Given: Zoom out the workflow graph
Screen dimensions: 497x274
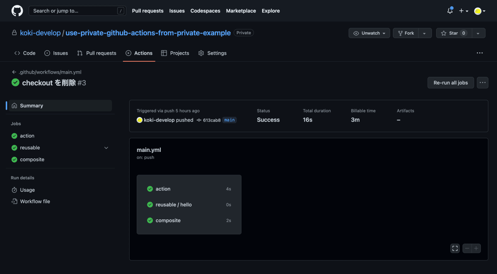Looking at the screenshot, I should (x=467, y=248).
